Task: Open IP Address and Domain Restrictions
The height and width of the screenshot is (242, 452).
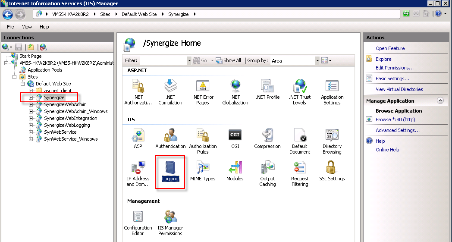Action: click(138, 174)
